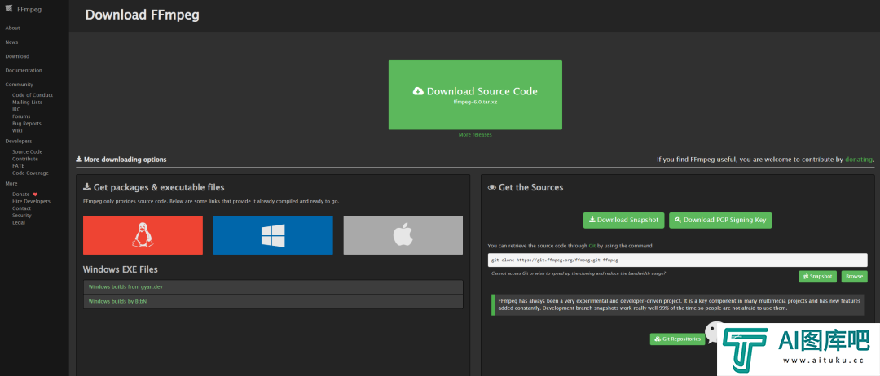Open the Contribute link

point(25,160)
